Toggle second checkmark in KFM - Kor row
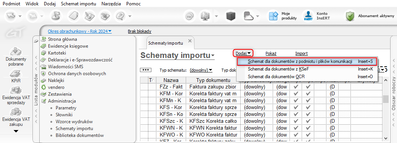Screen dimensions: 397x143 [308, 94]
